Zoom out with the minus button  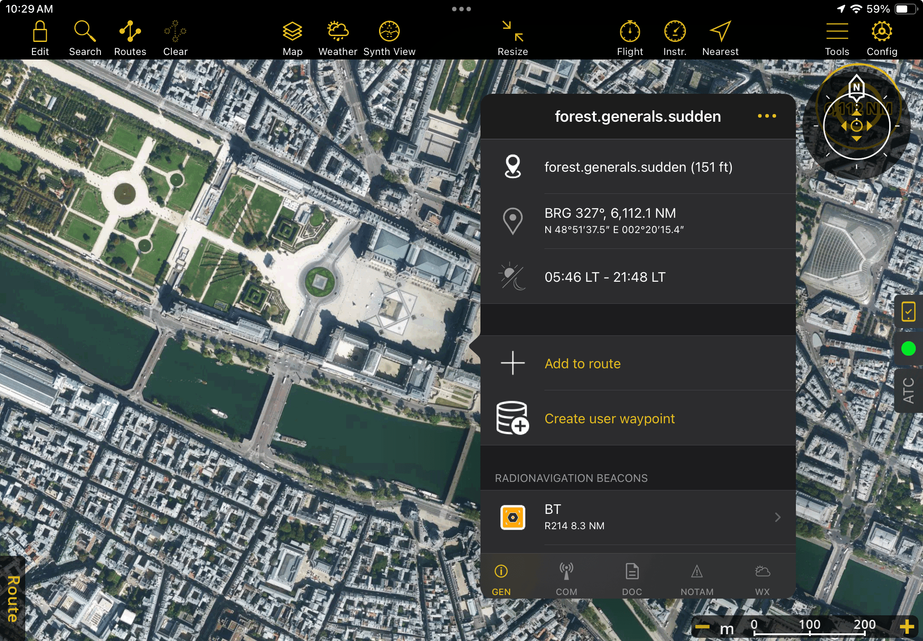coord(702,627)
